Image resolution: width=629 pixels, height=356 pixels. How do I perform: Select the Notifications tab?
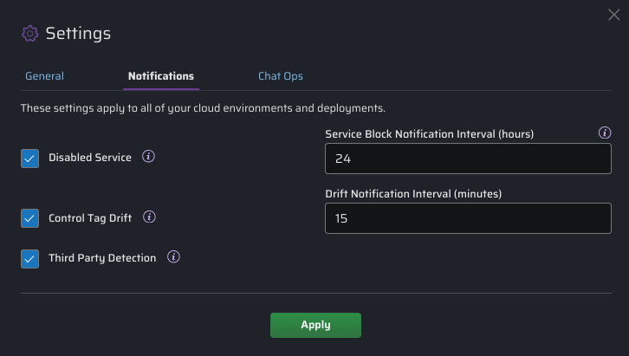tap(160, 76)
